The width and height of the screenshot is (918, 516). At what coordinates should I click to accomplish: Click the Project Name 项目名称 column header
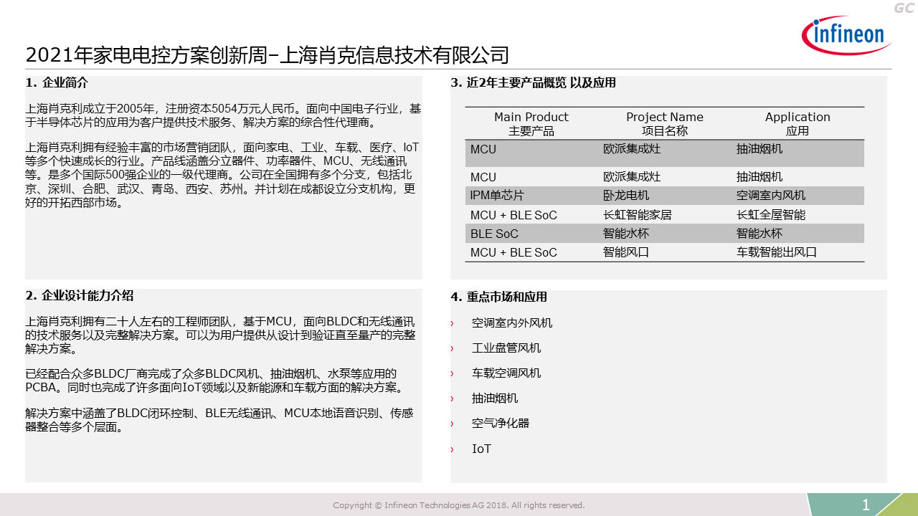[x=665, y=124]
